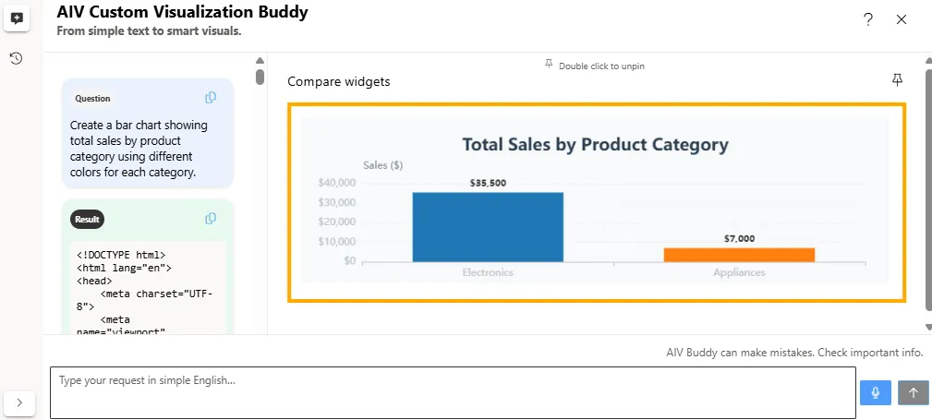Start a new chat with the plus icon
This screenshot has height=420, width=932.
[17, 18]
